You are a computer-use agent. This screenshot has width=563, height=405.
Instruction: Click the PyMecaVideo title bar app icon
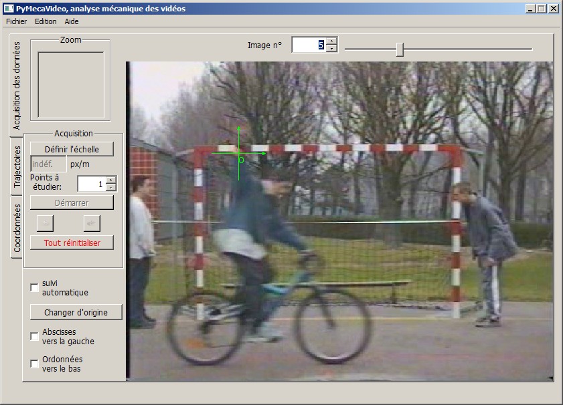9,9
